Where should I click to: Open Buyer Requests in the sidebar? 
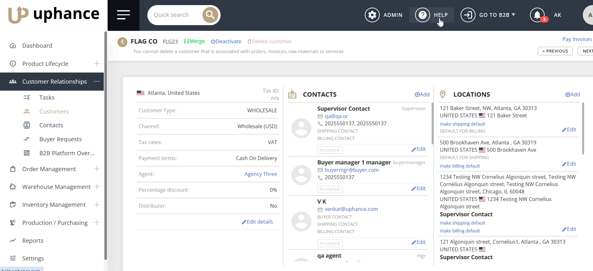[60, 139]
